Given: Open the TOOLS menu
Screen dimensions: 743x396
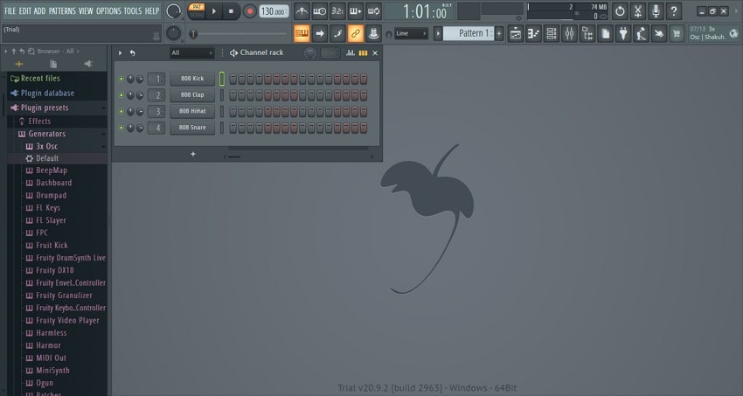Looking at the screenshot, I should click(x=133, y=10).
